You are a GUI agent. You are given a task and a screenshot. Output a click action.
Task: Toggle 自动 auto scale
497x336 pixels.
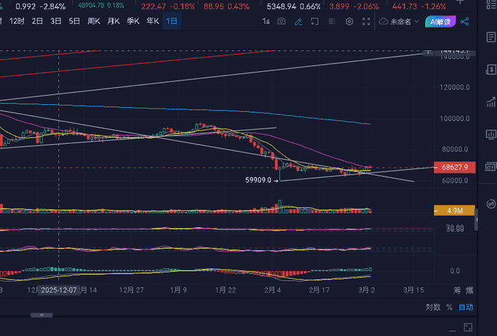466,307
